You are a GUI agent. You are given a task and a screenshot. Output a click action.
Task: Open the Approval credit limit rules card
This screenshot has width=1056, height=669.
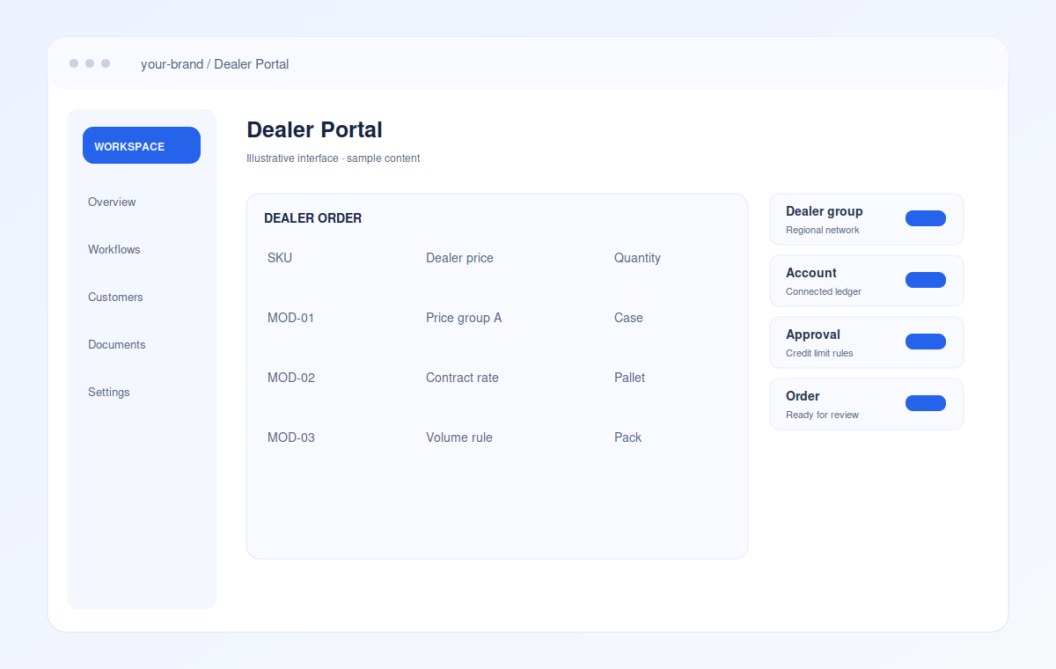[x=867, y=342]
